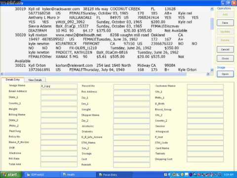Viewport: 237px width, 178px height.
Task: Click the Sex_1 input field
Action: point(132,104)
